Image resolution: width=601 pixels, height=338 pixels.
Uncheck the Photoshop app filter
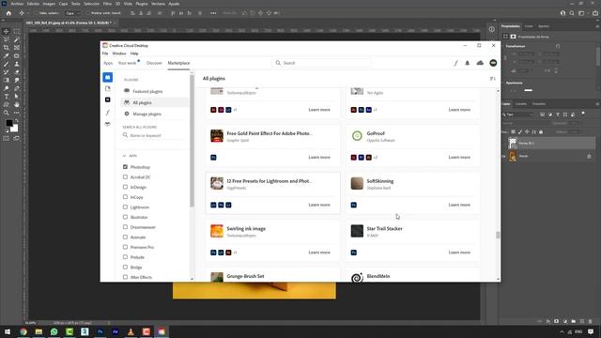pos(125,167)
